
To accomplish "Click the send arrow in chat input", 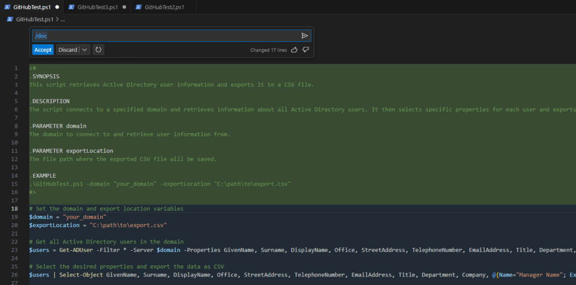I will pos(305,35).
